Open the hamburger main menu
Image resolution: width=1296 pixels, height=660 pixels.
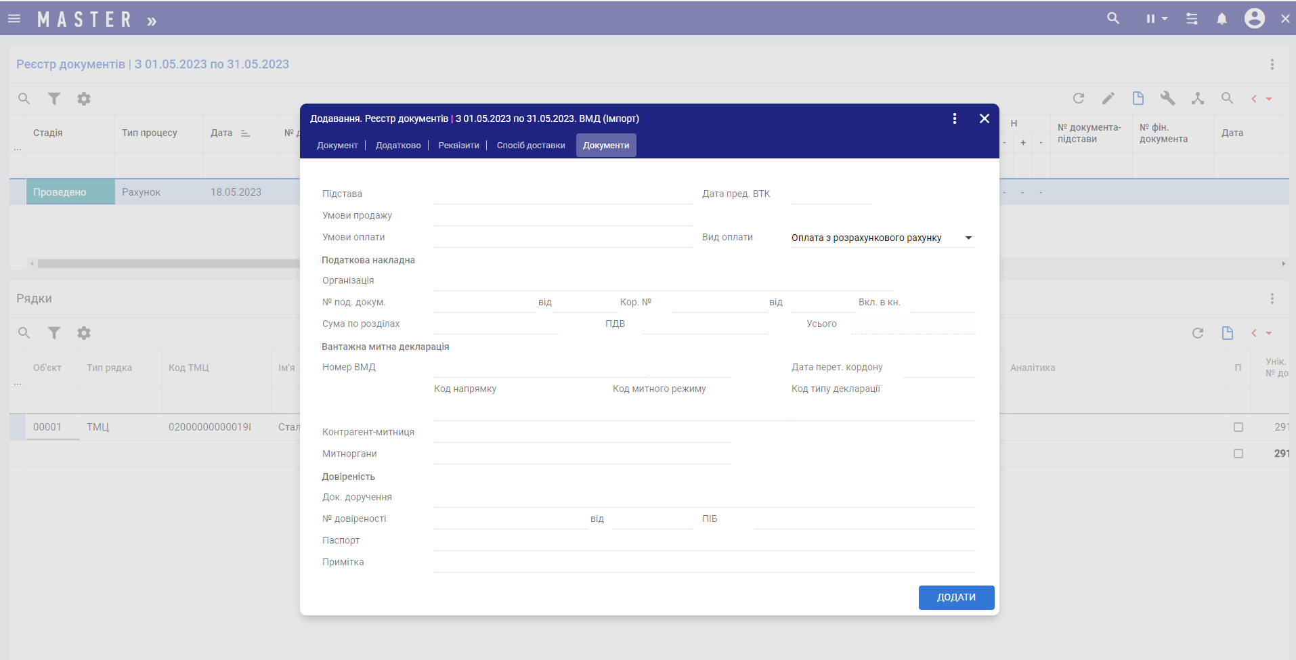(x=14, y=19)
